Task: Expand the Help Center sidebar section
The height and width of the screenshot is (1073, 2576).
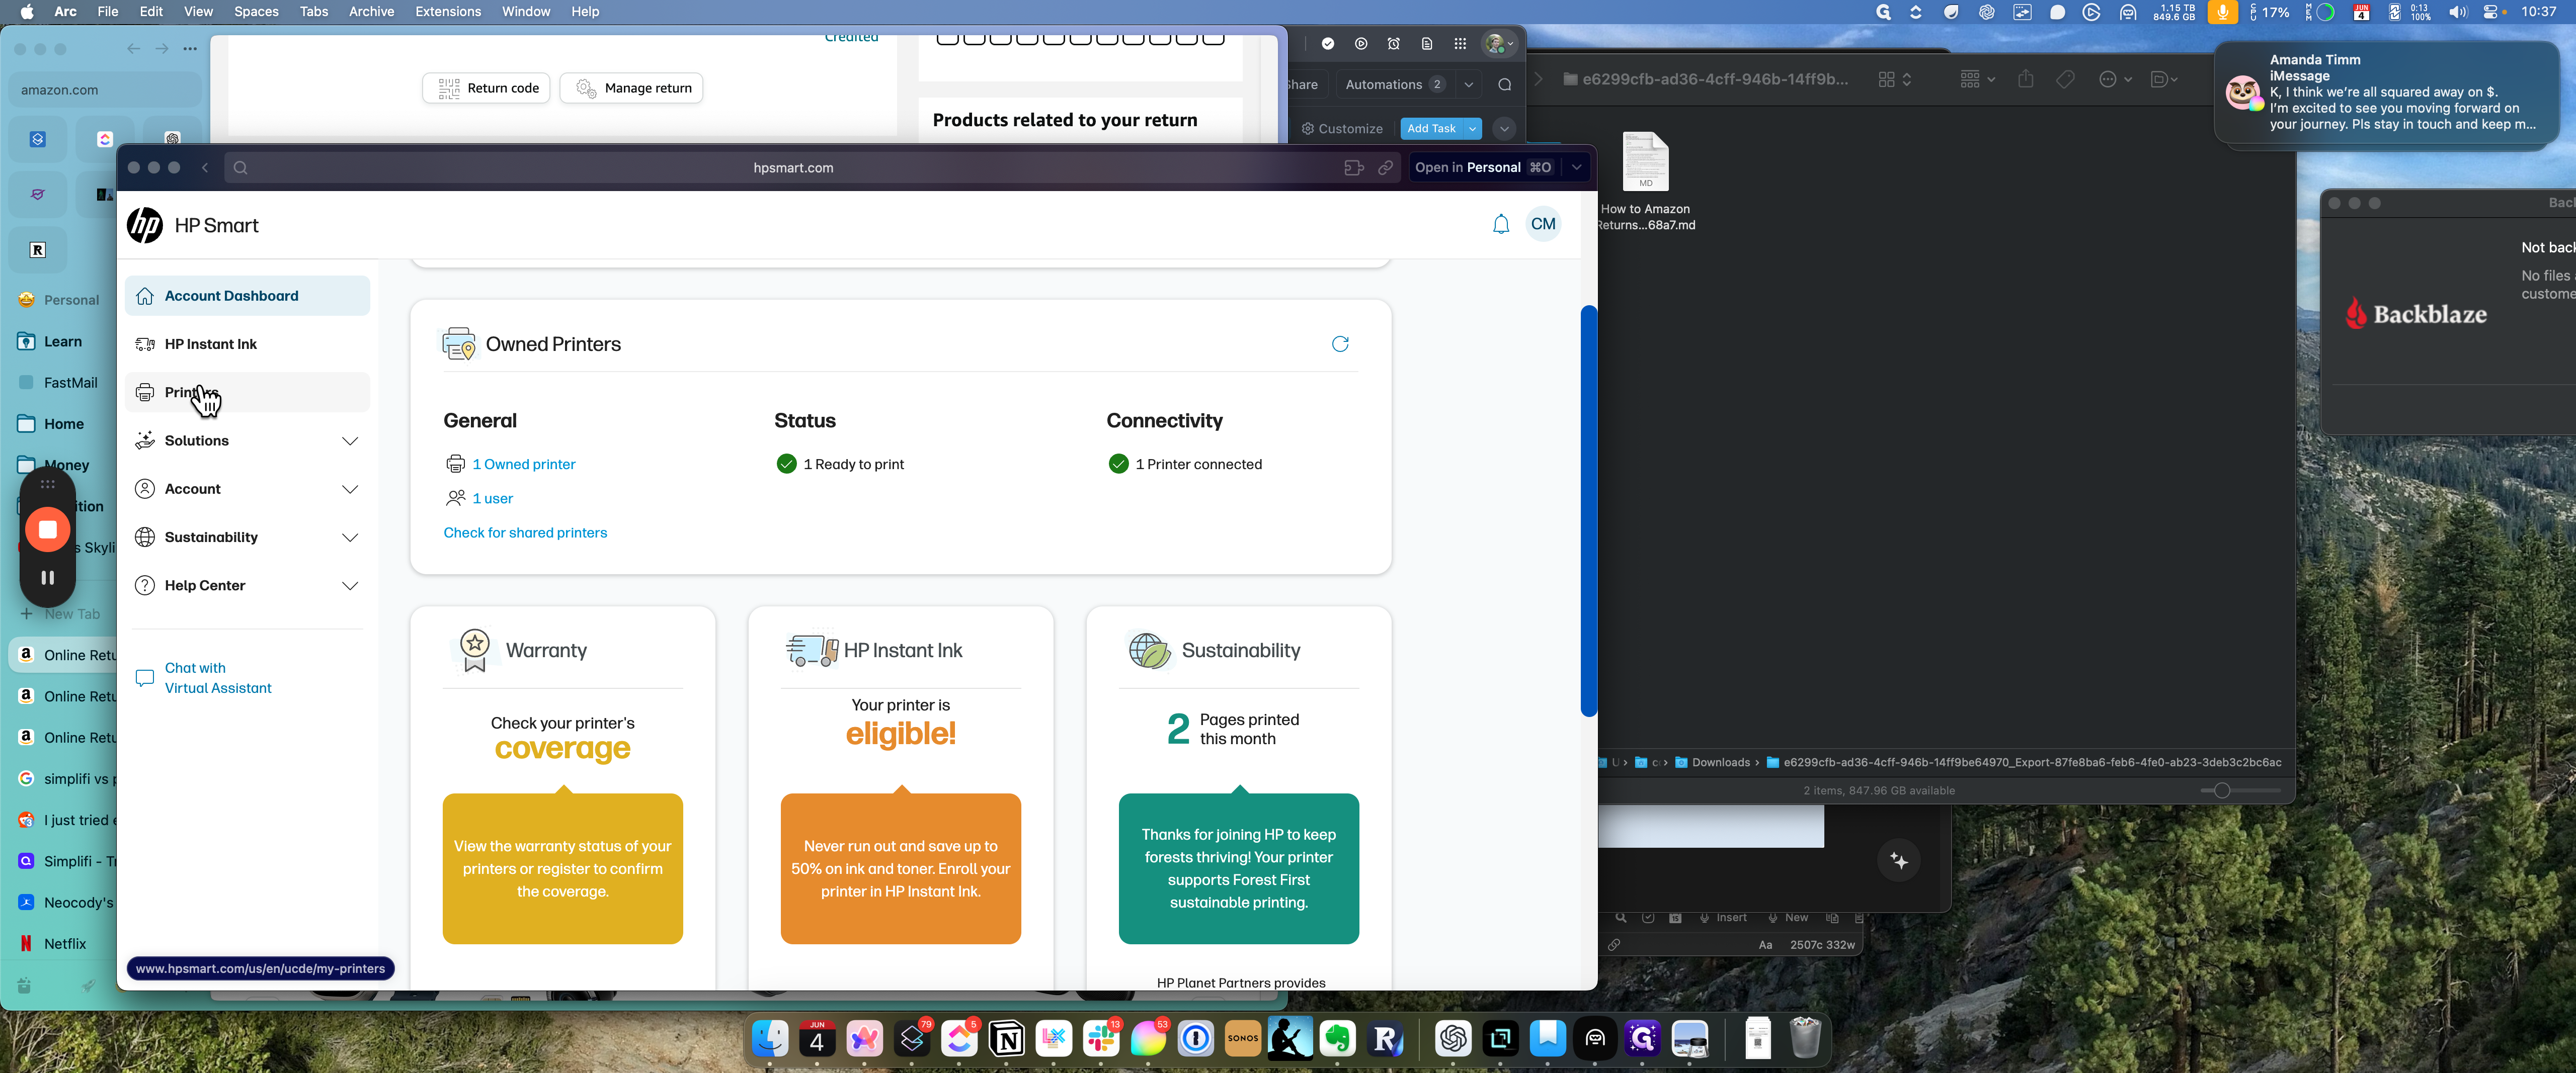Action: [247, 585]
